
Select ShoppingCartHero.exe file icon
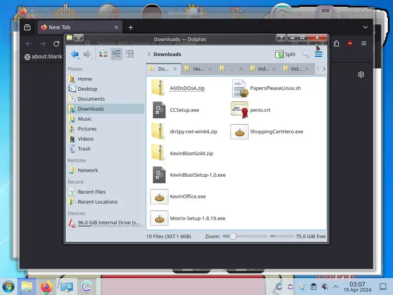239,132
